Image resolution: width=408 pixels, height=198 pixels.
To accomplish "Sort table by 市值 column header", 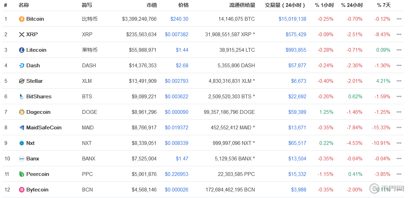I will coord(151,5).
